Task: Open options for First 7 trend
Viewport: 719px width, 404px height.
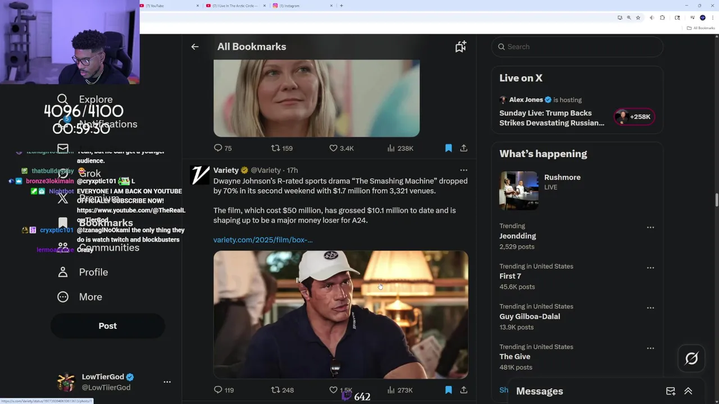Action: tap(650, 268)
